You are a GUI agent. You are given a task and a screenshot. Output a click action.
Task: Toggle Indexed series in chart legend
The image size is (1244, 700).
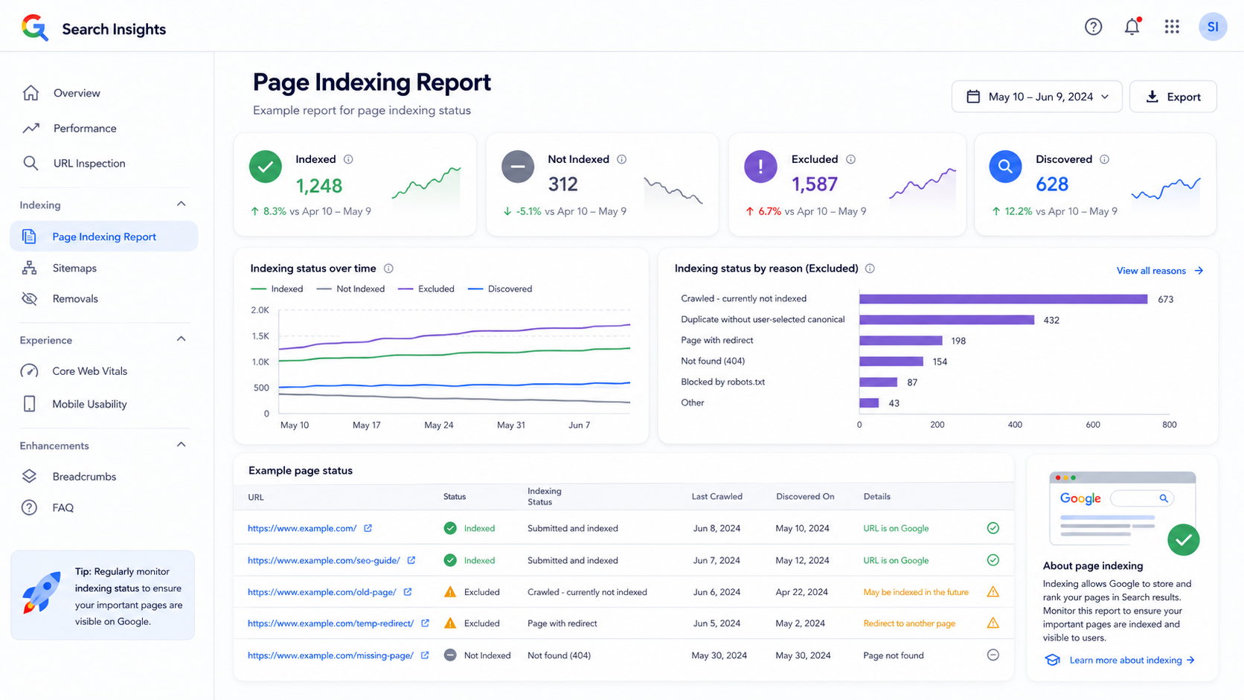277,289
